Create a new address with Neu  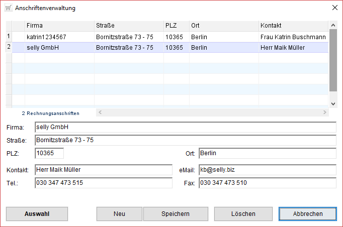point(119,214)
